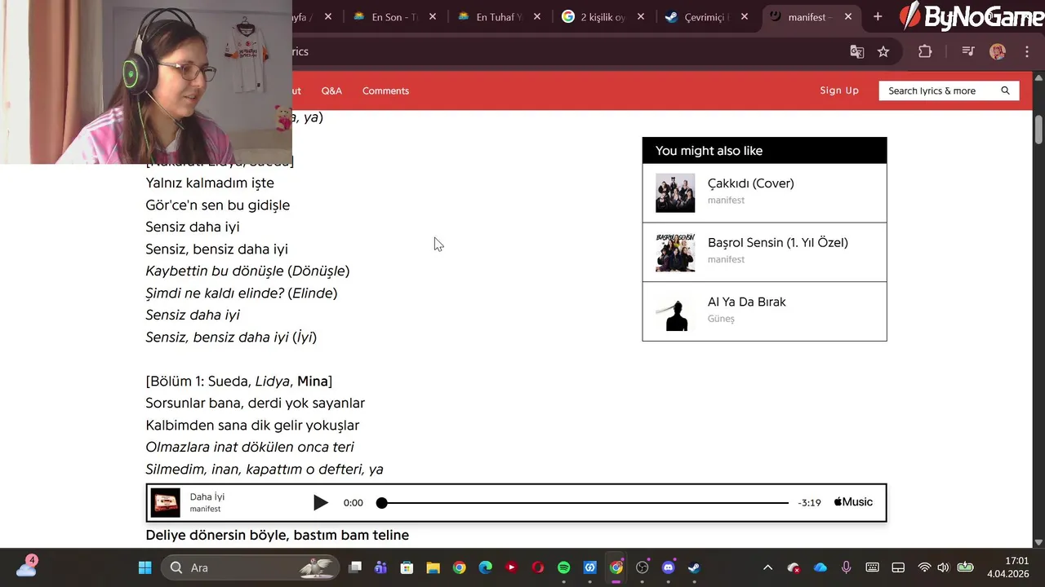Click the microphone tray icon

pos(846,567)
